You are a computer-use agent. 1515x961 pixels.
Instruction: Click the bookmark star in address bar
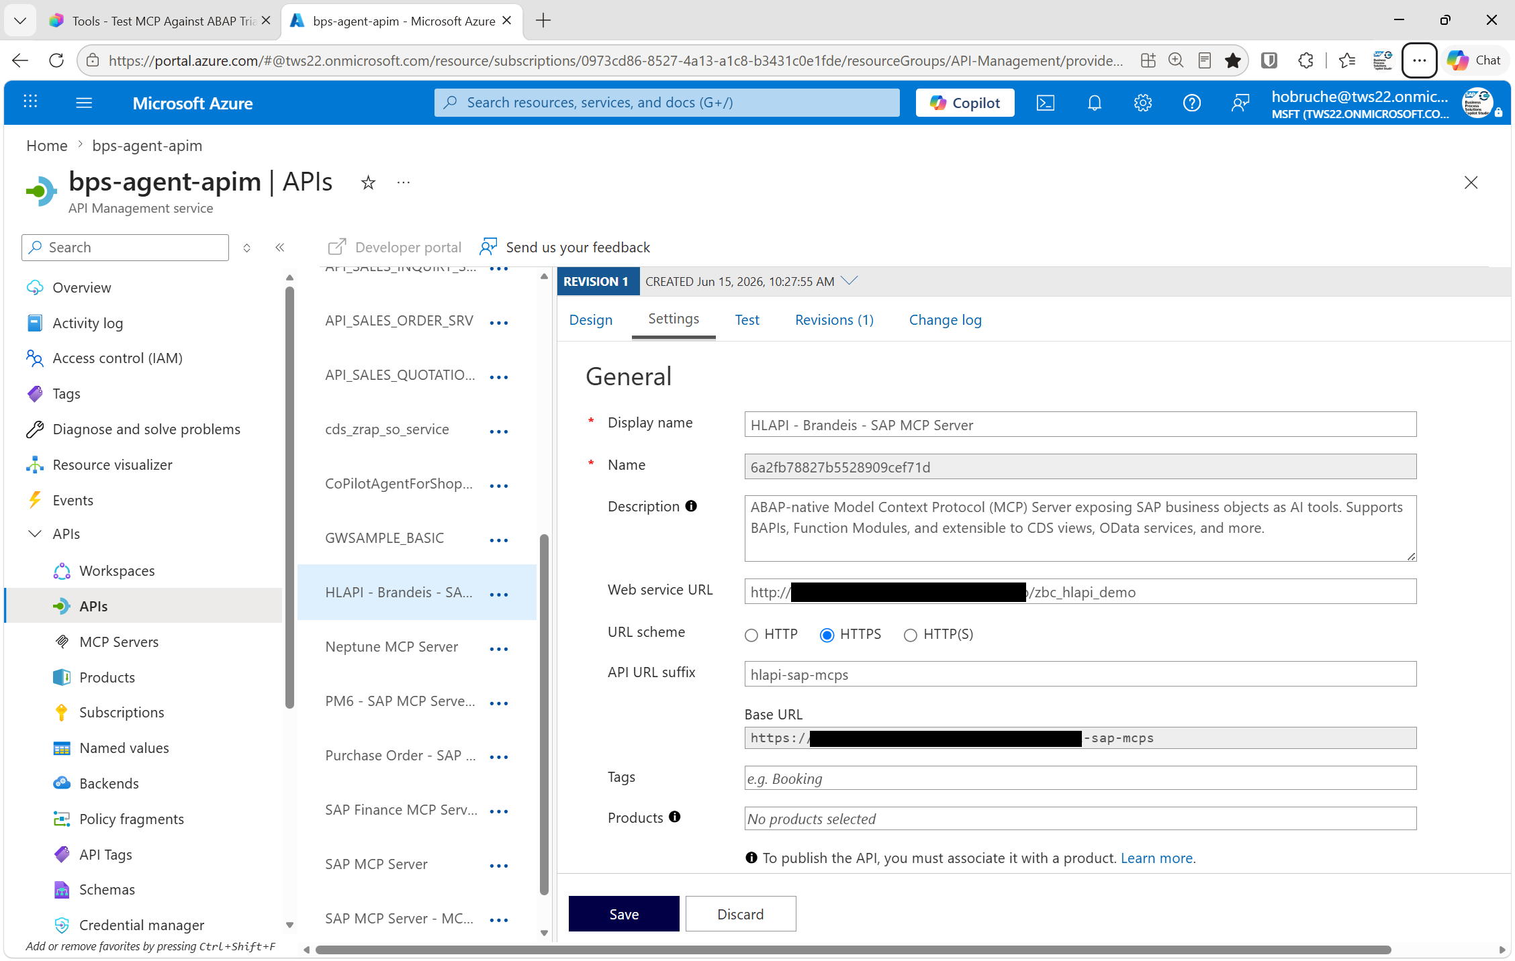click(1232, 60)
